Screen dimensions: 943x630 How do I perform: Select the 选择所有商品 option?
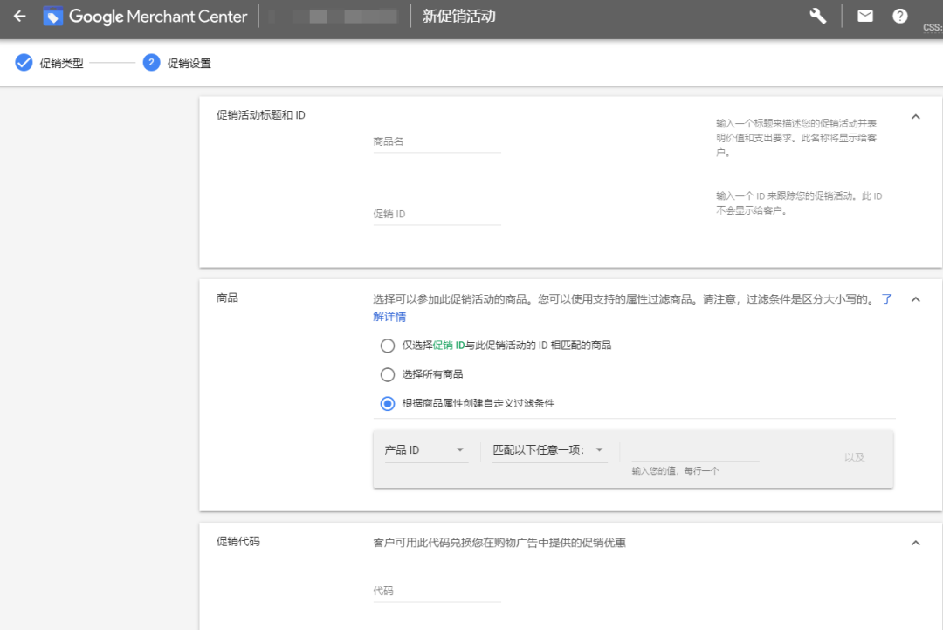coord(388,374)
